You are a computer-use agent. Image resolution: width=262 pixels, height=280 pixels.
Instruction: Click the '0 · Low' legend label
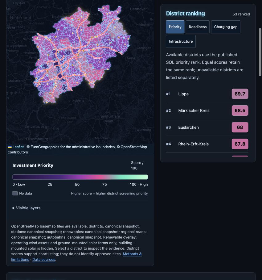click(x=19, y=185)
